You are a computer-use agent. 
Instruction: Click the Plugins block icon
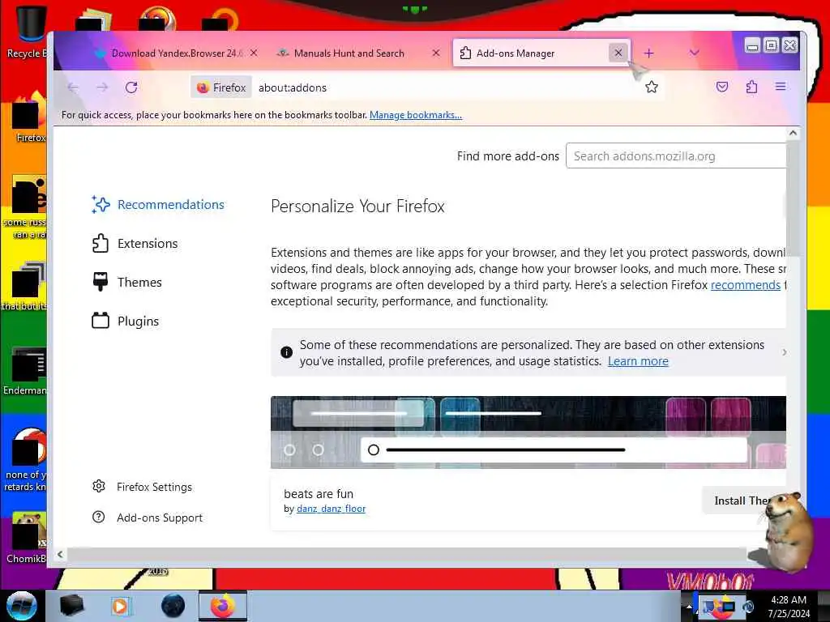(x=100, y=321)
